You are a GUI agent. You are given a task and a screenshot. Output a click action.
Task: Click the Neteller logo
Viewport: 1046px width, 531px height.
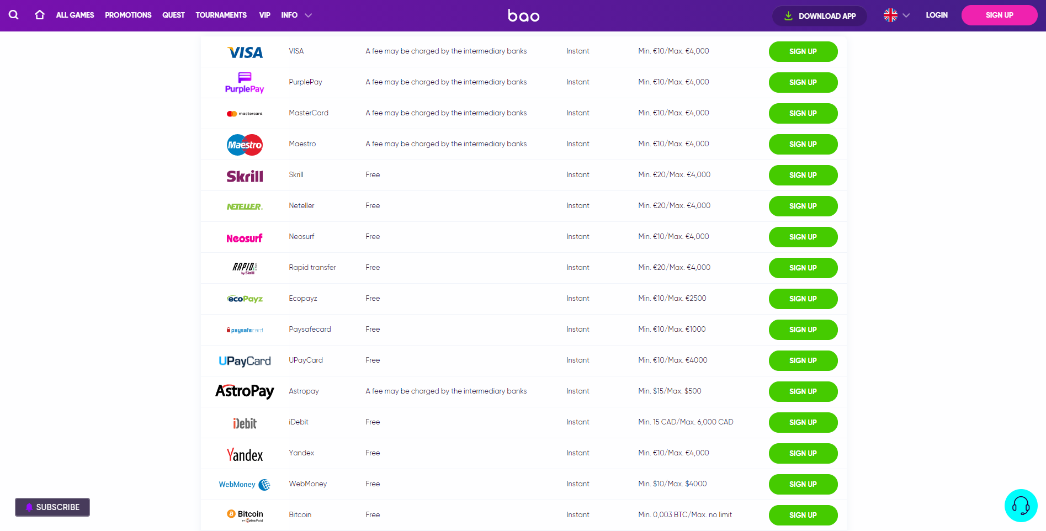coord(245,206)
